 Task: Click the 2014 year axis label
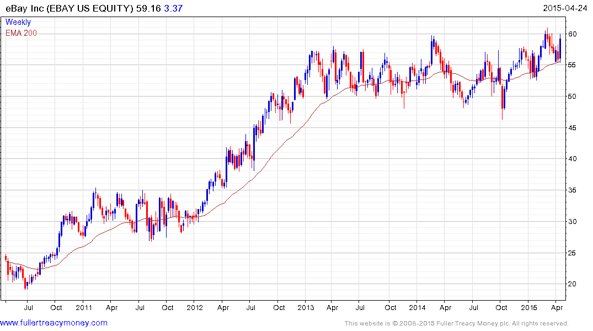[x=417, y=307]
